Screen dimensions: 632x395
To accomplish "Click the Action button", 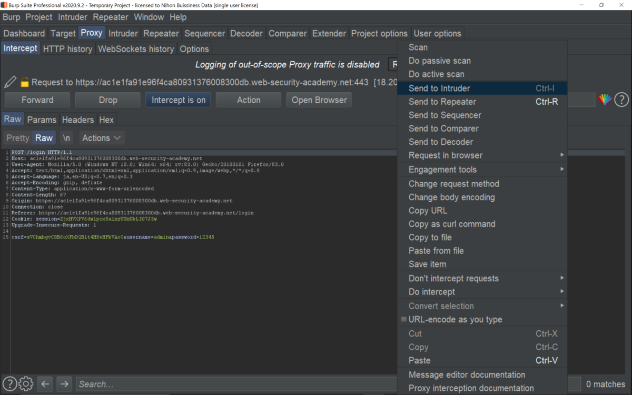I will coord(249,100).
